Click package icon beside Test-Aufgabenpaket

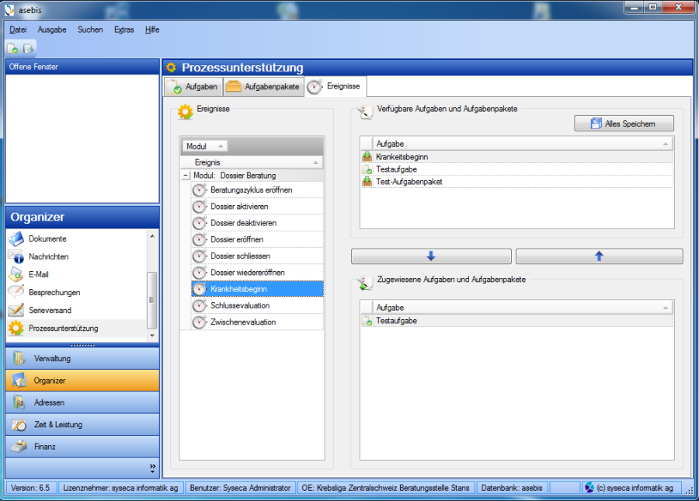(x=367, y=182)
